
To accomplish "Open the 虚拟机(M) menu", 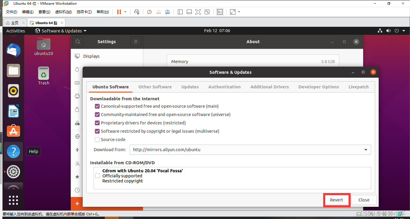I will coord(63,12).
